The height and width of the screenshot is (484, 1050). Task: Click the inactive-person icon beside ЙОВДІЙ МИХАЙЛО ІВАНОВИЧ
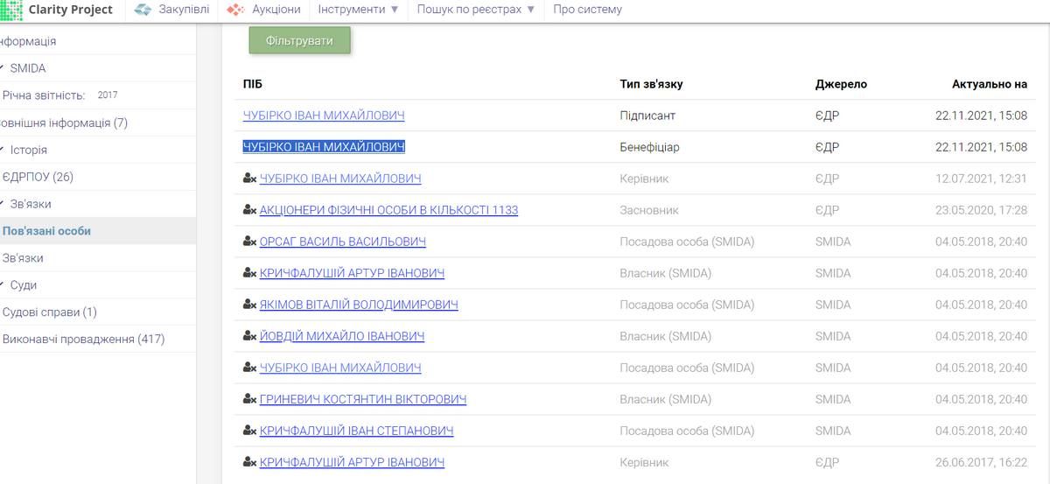[x=249, y=336]
